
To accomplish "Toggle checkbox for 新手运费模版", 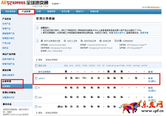I will [36, 72].
